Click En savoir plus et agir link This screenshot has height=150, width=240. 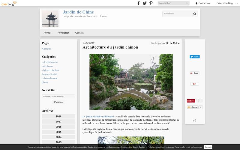coord(182,147)
